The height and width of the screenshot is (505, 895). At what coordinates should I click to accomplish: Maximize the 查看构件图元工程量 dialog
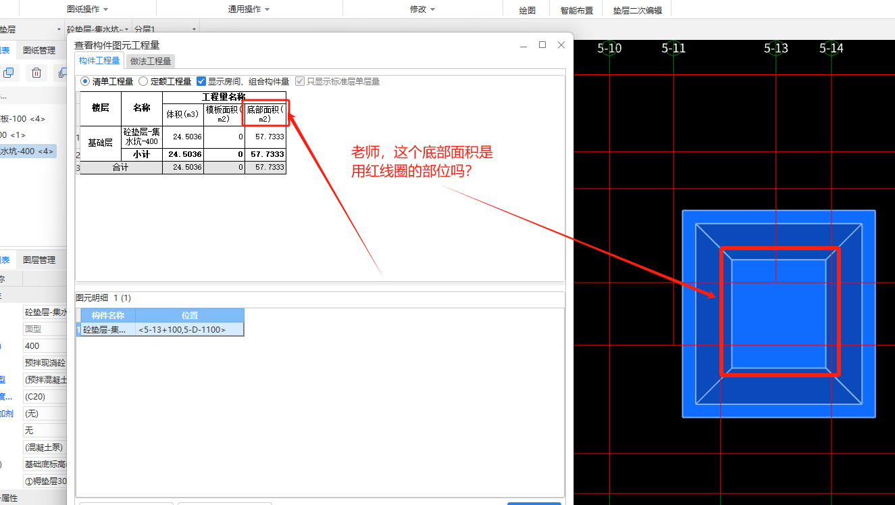542,45
